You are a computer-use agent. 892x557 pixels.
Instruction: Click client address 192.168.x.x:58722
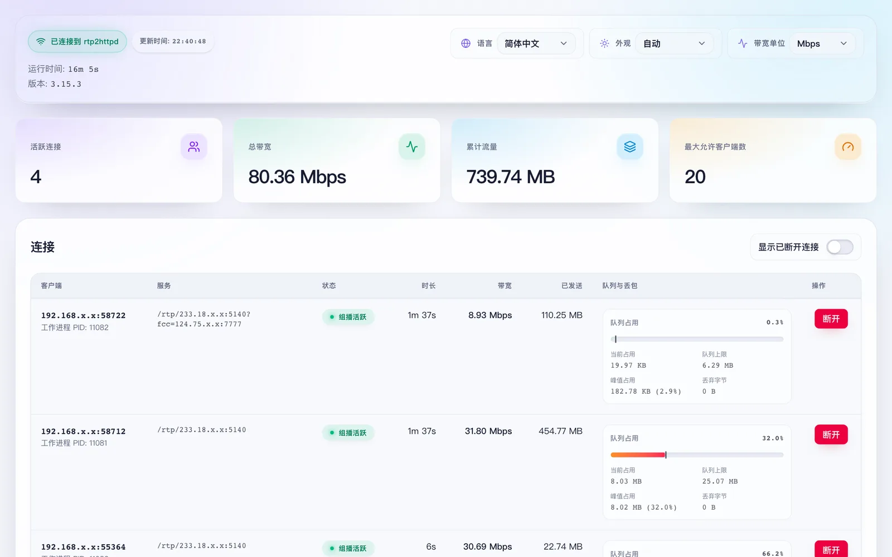[x=83, y=315]
